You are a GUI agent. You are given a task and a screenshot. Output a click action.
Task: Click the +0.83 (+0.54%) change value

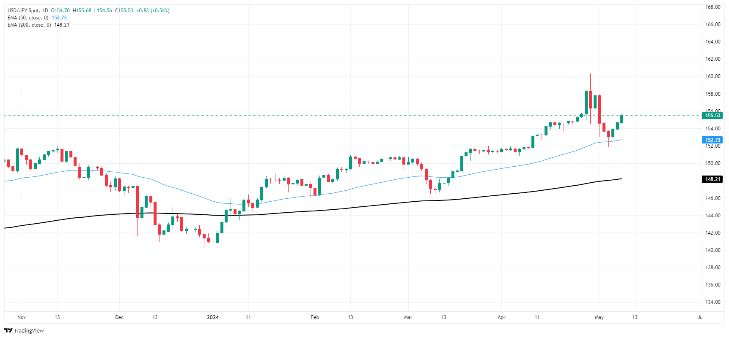coord(153,11)
